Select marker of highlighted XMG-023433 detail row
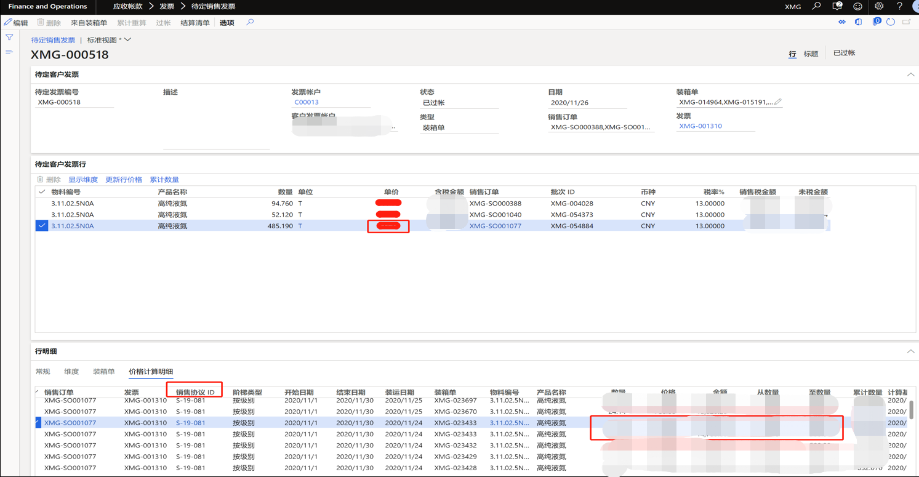This screenshot has width=919, height=477. click(x=38, y=423)
